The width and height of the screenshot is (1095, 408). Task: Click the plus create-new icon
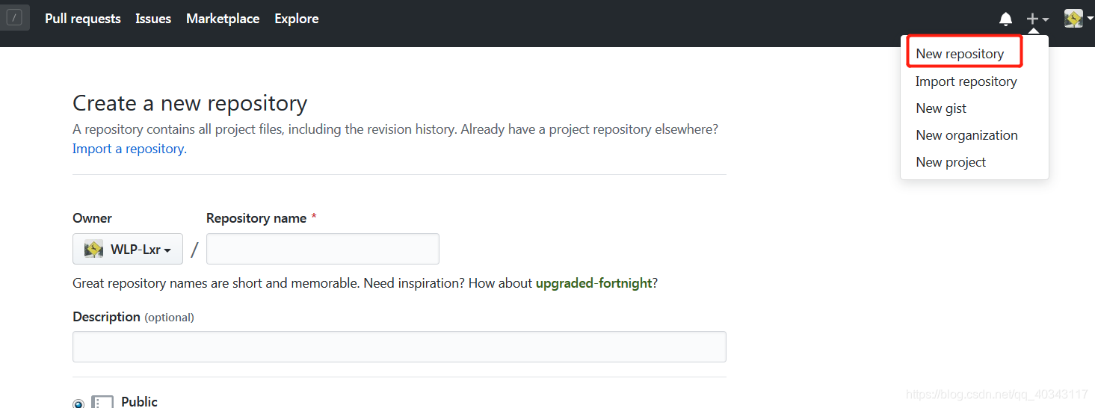(1033, 19)
